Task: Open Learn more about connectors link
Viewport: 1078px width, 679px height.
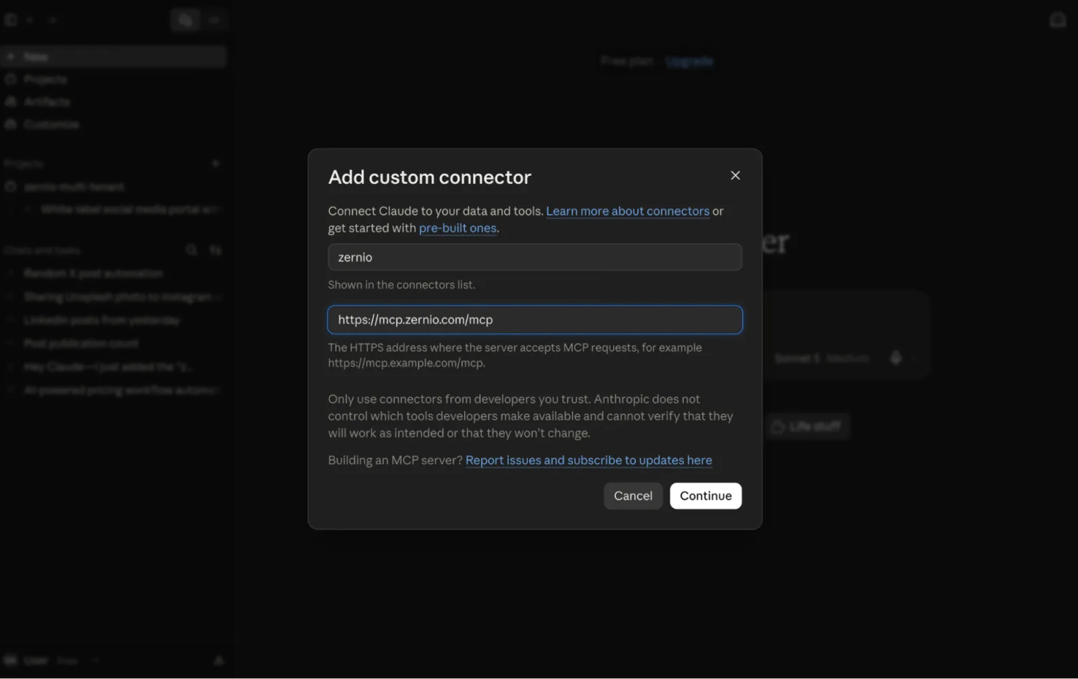Action: click(627, 211)
